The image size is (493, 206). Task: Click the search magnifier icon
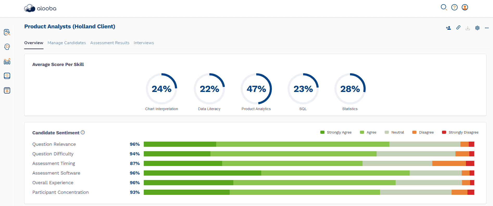(x=444, y=7)
